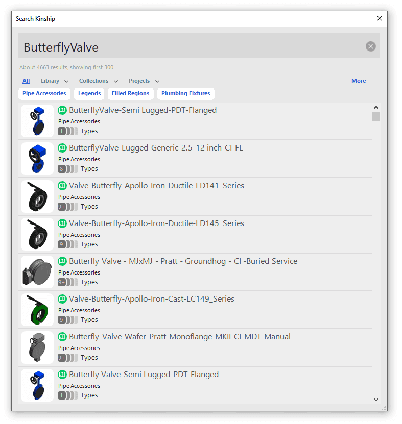Viewport: 402px width, 424px height.
Task: Click the green library icon beside Valve-Butterfly-Apollo-Iron-Ductile-LD141_Series
Action: (62, 186)
